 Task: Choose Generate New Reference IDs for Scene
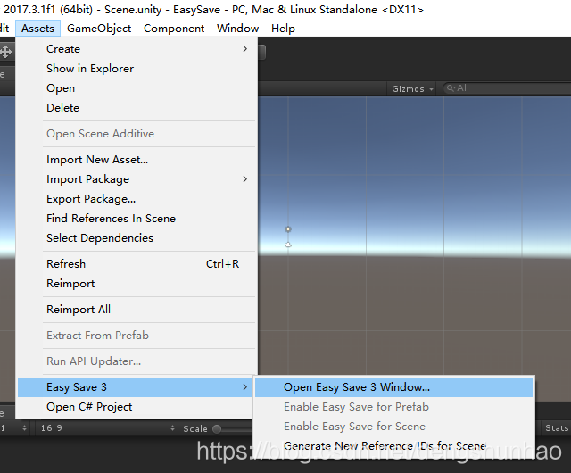tap(394, 446)
